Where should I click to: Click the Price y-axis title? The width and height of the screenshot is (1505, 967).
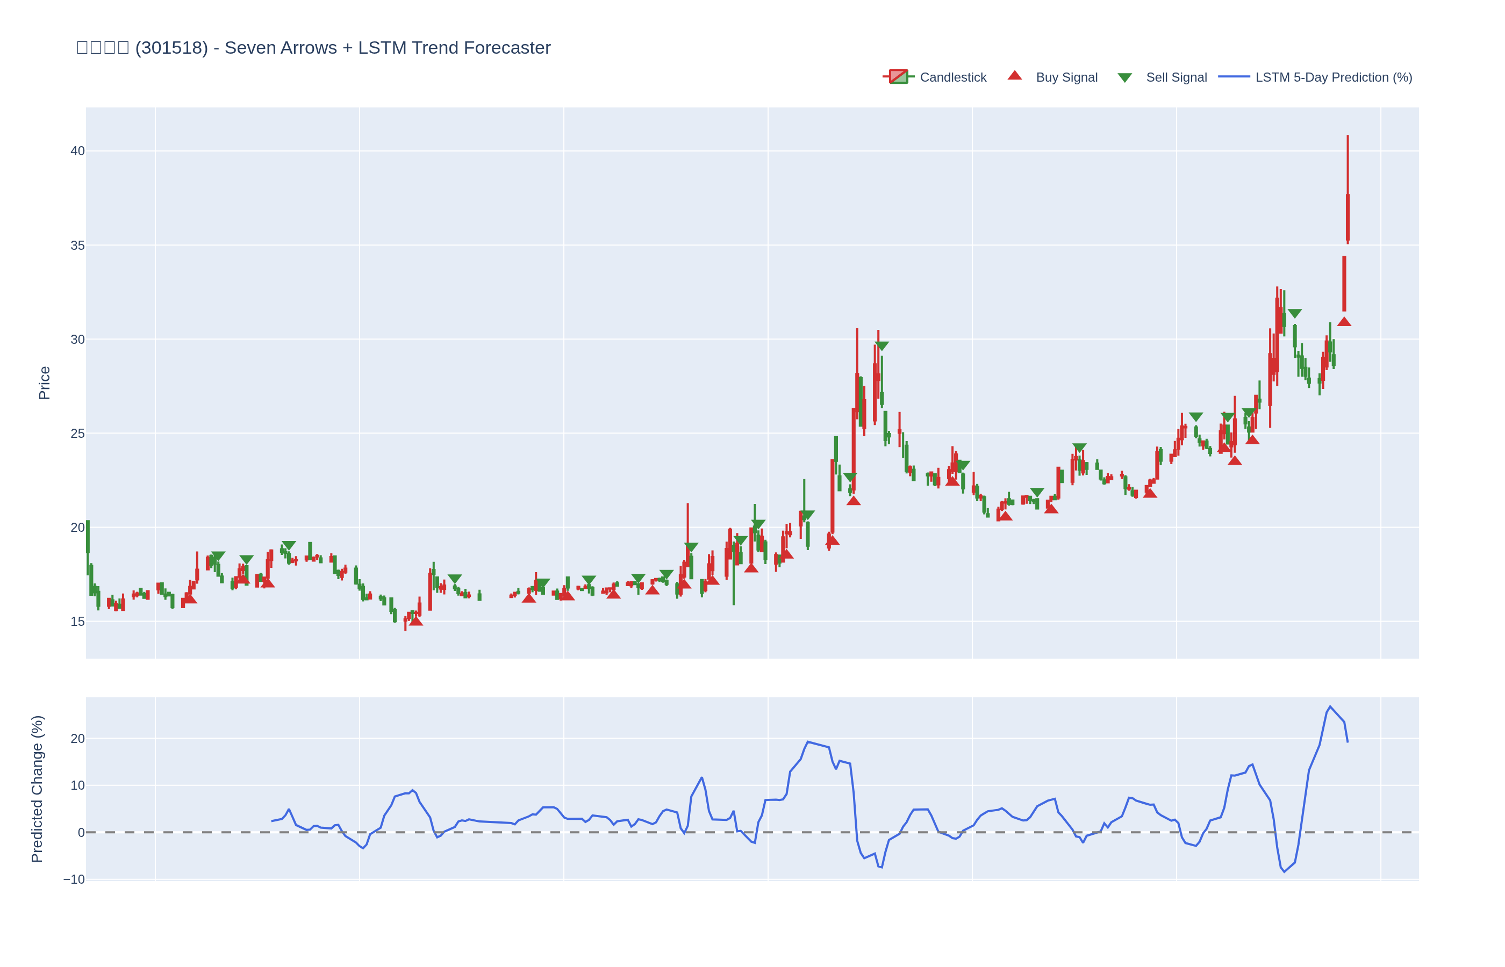[x=44, y=383]
